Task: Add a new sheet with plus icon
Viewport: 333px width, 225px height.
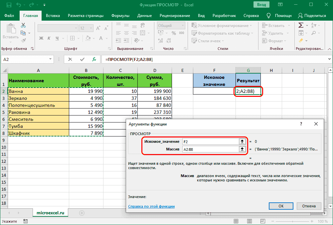Action: coord(82,213)
